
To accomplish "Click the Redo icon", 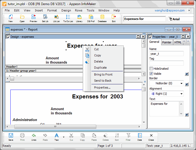I will 45,137.
